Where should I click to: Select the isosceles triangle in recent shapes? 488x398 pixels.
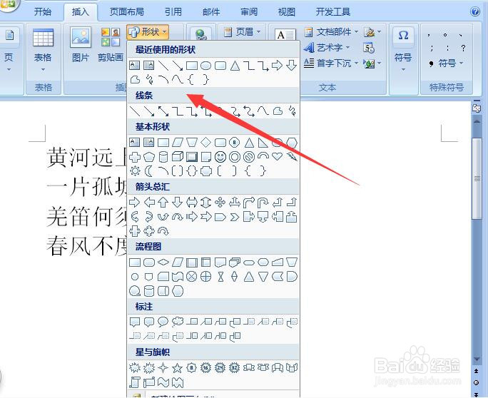tap(235, 66)
